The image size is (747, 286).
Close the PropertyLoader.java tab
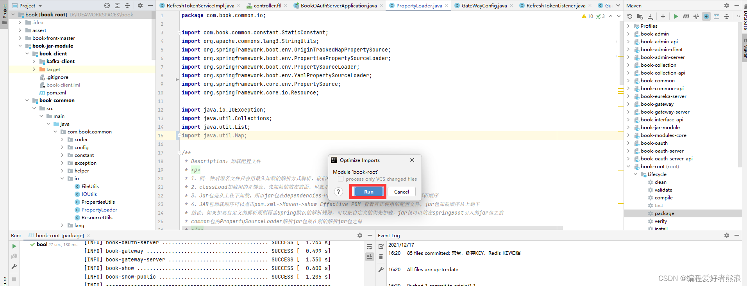(447, 5)
